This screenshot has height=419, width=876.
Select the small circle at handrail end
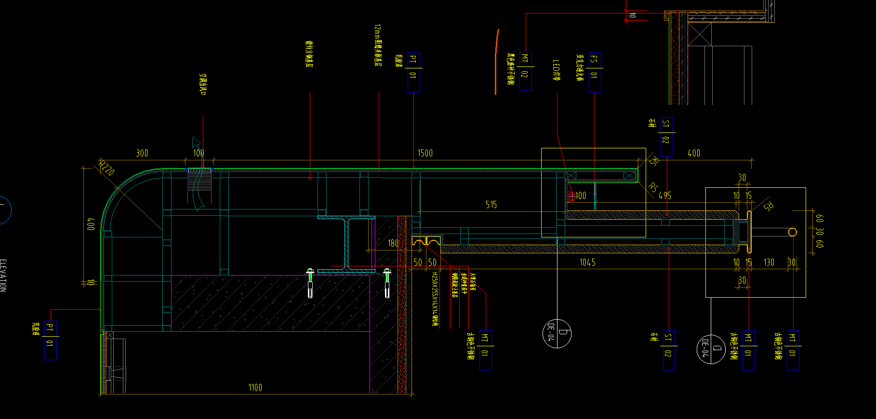(x=792, y=232)
